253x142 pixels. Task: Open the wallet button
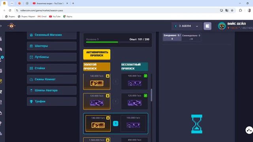[207, 26]
